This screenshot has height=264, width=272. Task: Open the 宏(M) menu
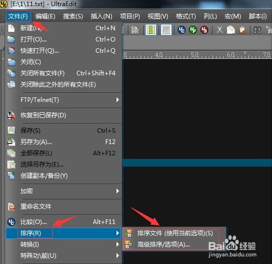(x=232, y=16)
